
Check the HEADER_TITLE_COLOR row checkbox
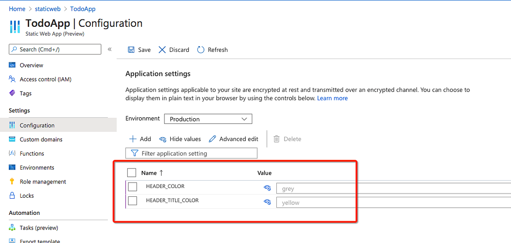click(x=132, y=200)
